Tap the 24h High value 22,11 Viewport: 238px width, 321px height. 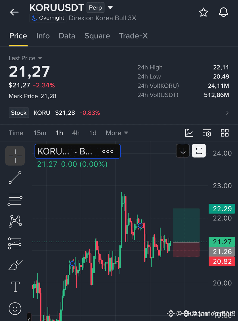(x=221, y=67)
